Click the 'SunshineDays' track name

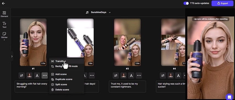tap(98, 12)
